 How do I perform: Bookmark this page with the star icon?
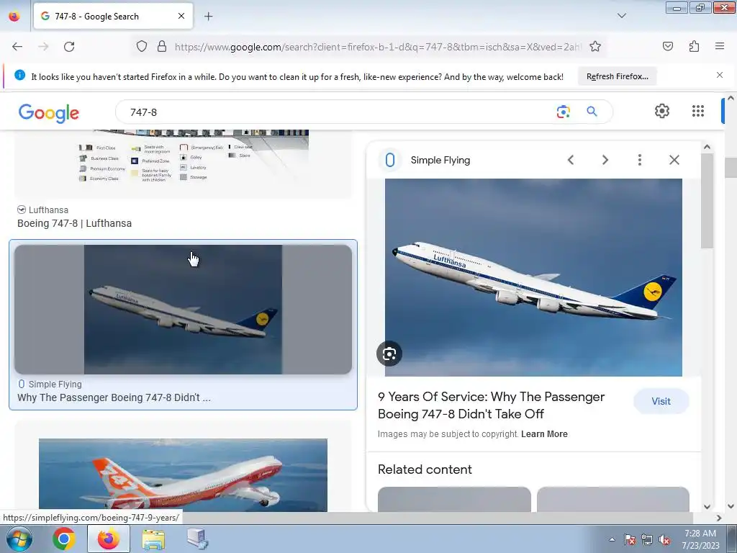click(x=595, y=47)
